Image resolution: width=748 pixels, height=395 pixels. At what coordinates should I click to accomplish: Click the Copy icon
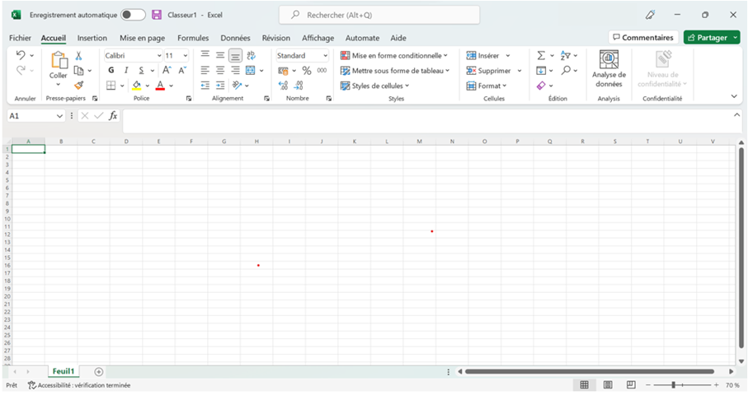pyautogui.click(x=78, y=71)
